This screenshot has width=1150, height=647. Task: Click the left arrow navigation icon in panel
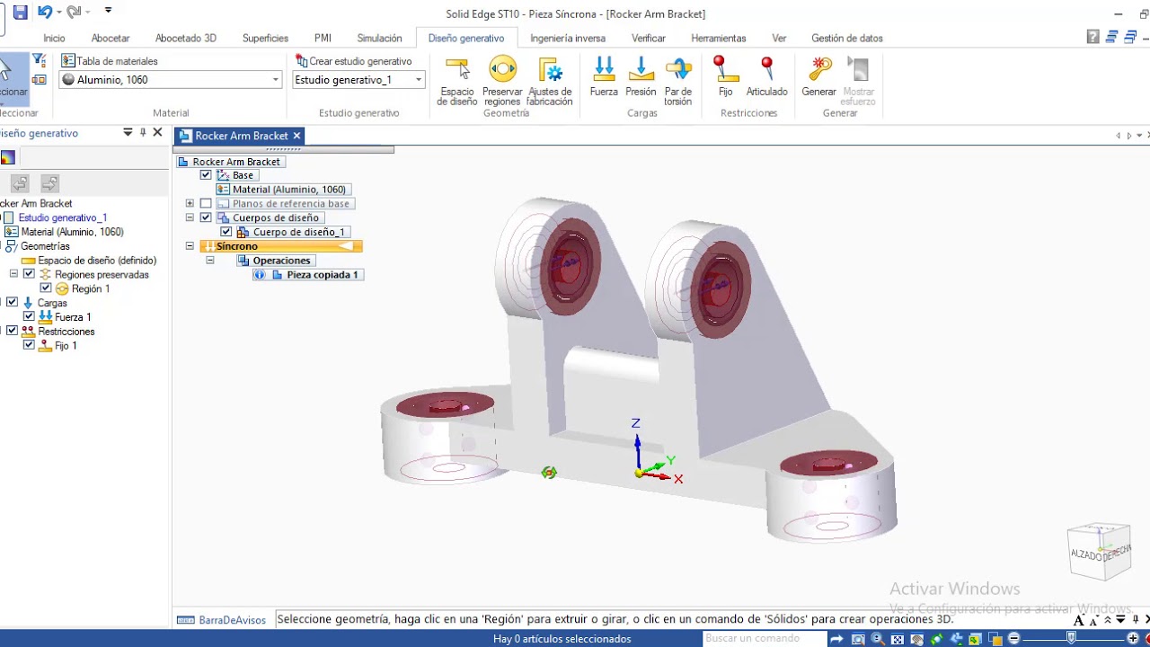click(x=20, y=183)
